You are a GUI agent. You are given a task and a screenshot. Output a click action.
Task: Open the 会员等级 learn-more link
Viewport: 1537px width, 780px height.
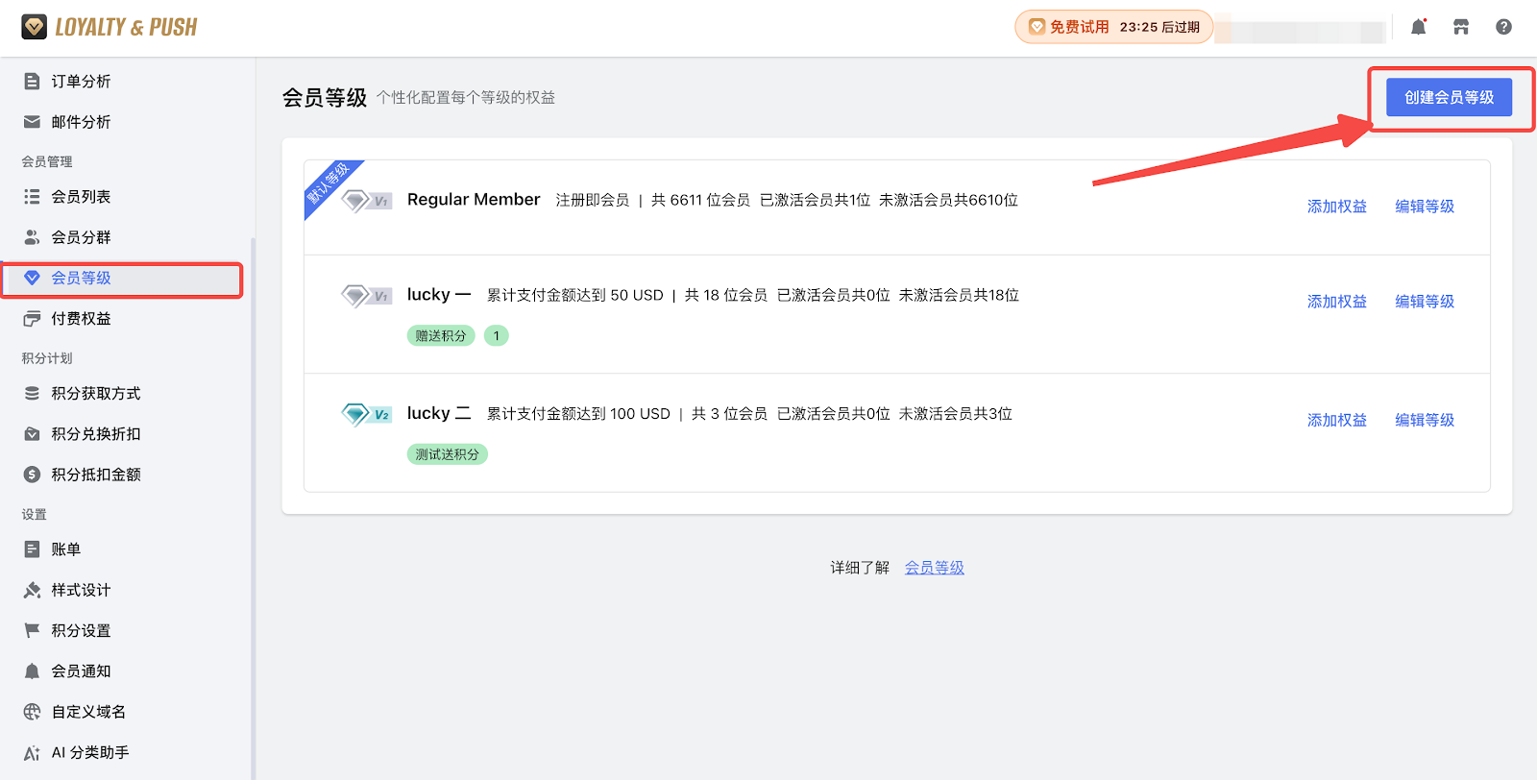point(934,568)
